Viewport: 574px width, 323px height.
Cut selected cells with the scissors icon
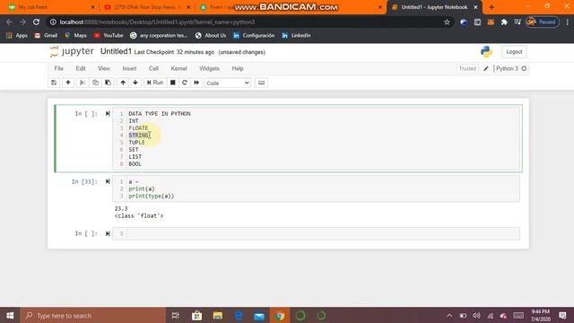point(83,83)
